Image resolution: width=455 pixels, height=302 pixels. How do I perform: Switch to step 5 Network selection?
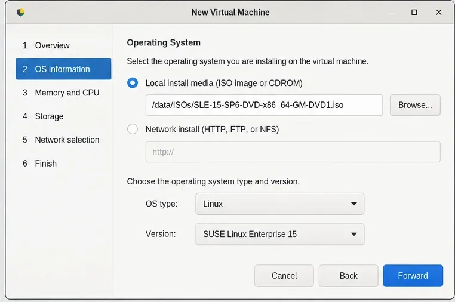click(x=63, y=140)
